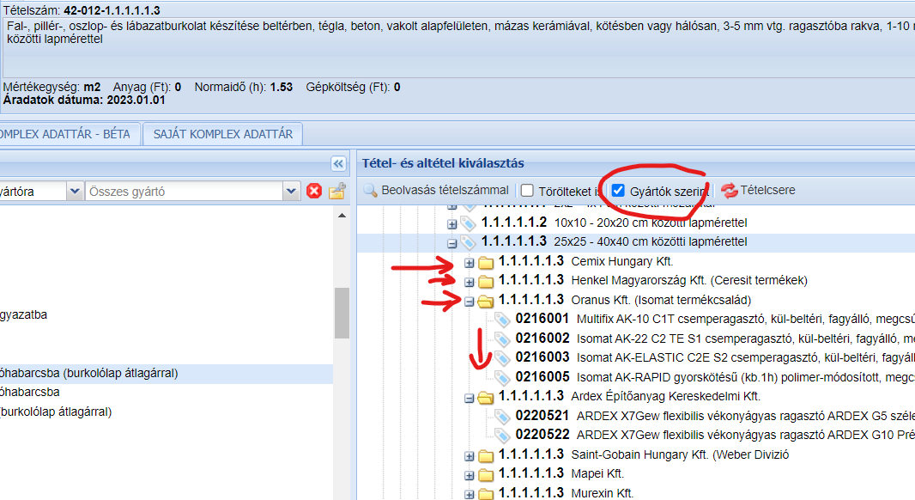Click highlighted row 'óhabarcsba (burkolólap átlagárral)'

pyautogui.click(x=167, y=373)
